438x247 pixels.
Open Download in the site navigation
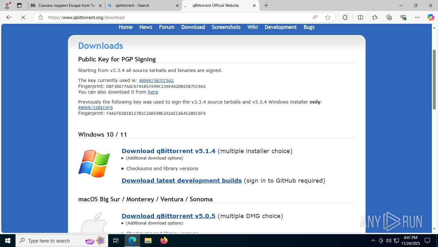193,27
